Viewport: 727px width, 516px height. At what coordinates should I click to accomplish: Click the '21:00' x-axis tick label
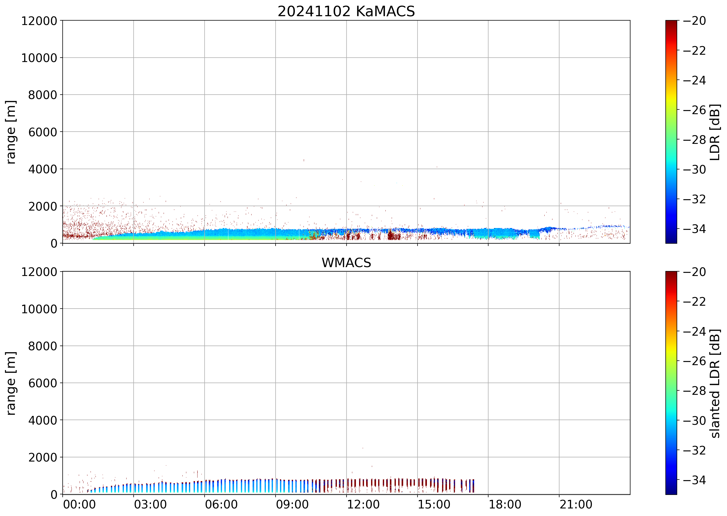576,505
